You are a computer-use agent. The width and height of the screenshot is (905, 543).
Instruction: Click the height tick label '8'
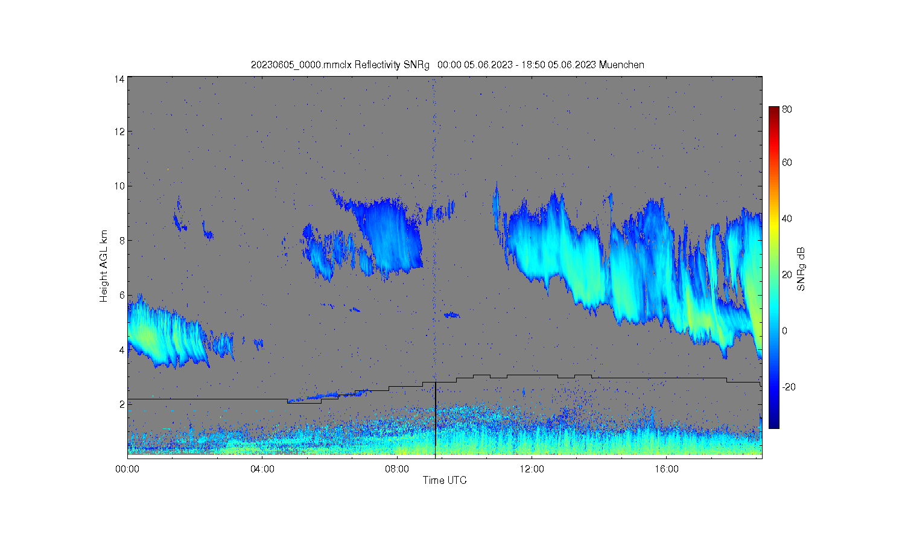pyautogui.click(x=122, y=240)
